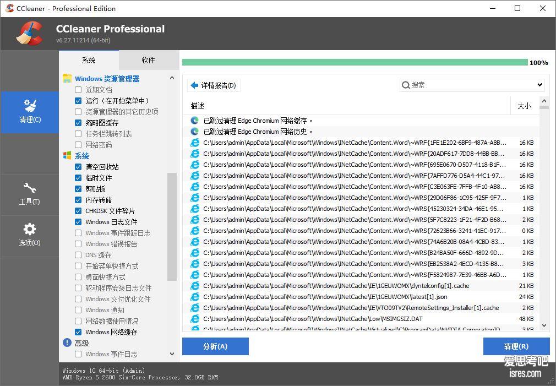Image resolution: width=556 pixels, height=386 pixels.
Task: Enable the DNS 缓存 checkbox
Action: 78,255
